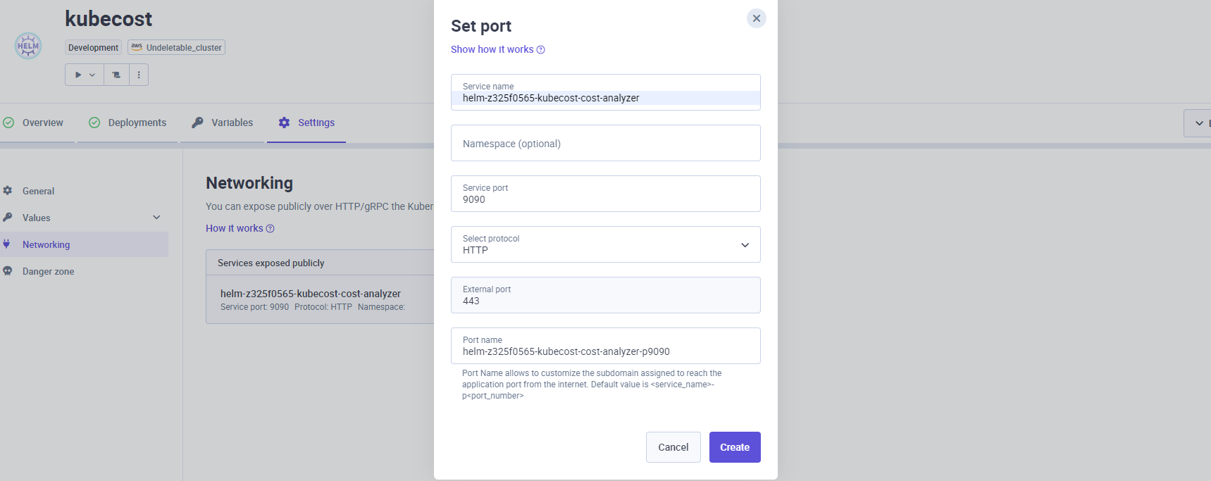Click the Namespace (optional) field
This screenshot has width=1211, height=481.
(x=605, y=143)
